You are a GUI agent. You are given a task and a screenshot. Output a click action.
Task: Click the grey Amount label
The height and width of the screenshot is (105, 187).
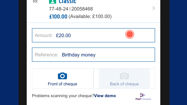pos(44,35)
